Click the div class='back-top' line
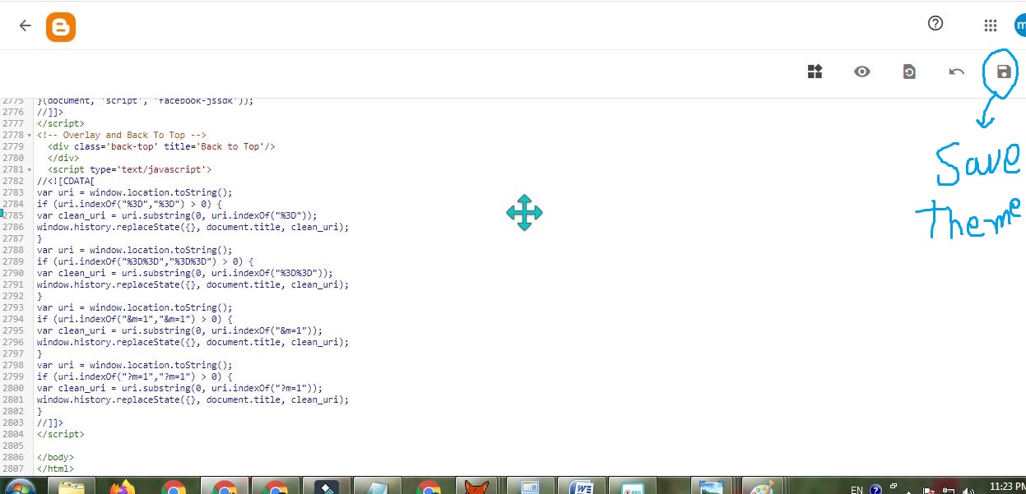 [161, 146]
